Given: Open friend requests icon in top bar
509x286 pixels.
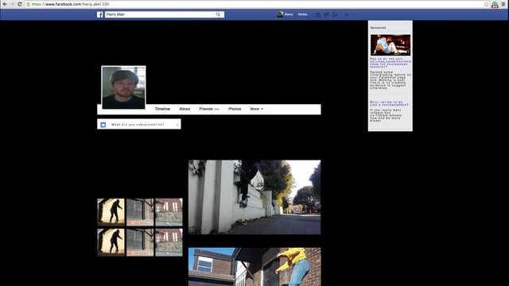Looking at the screenshot, I should point(318,14).
